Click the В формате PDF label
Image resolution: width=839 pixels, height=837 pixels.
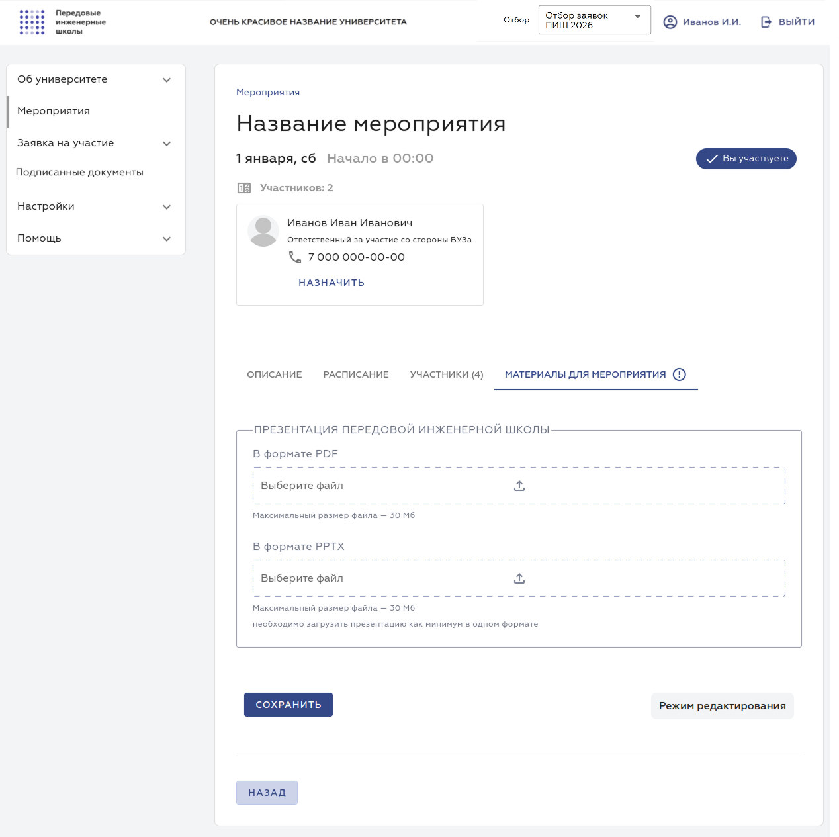pyautogui.click(x=295, y=454)
